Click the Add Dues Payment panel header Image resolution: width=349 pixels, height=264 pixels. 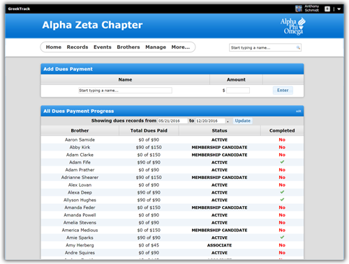pyautogui.click(x=172, y=69)
